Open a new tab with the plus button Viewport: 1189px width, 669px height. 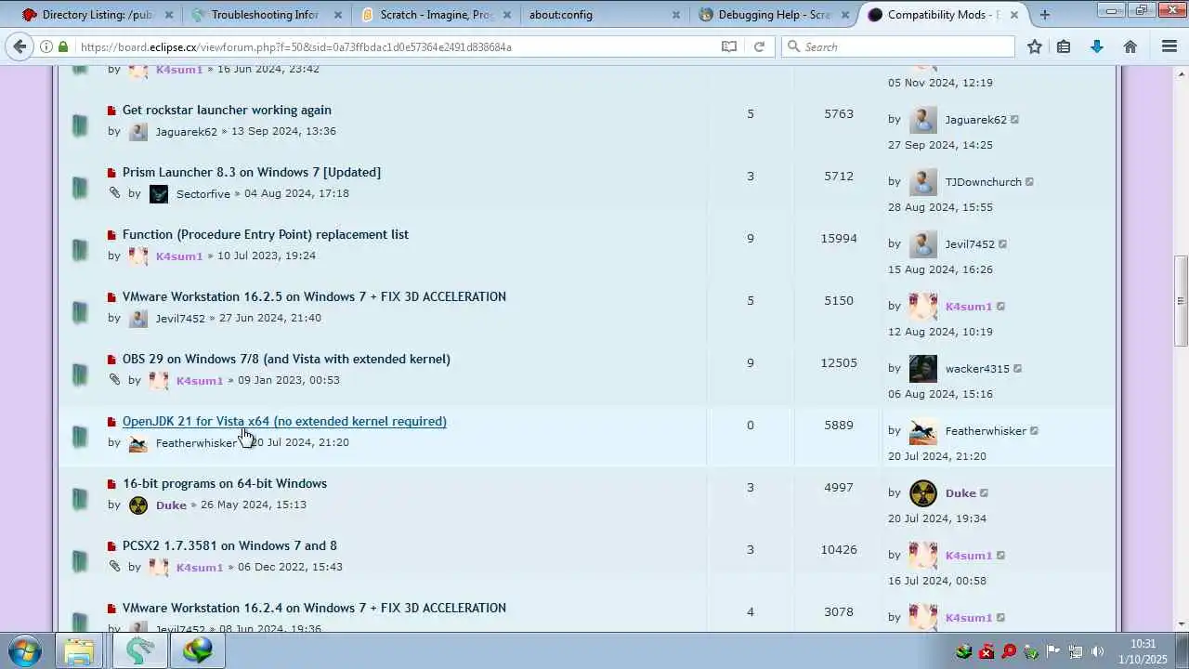coord(1045,14)
